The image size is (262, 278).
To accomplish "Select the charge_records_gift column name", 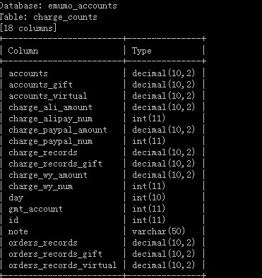I will pyautogui.click(x=55, y=164).
